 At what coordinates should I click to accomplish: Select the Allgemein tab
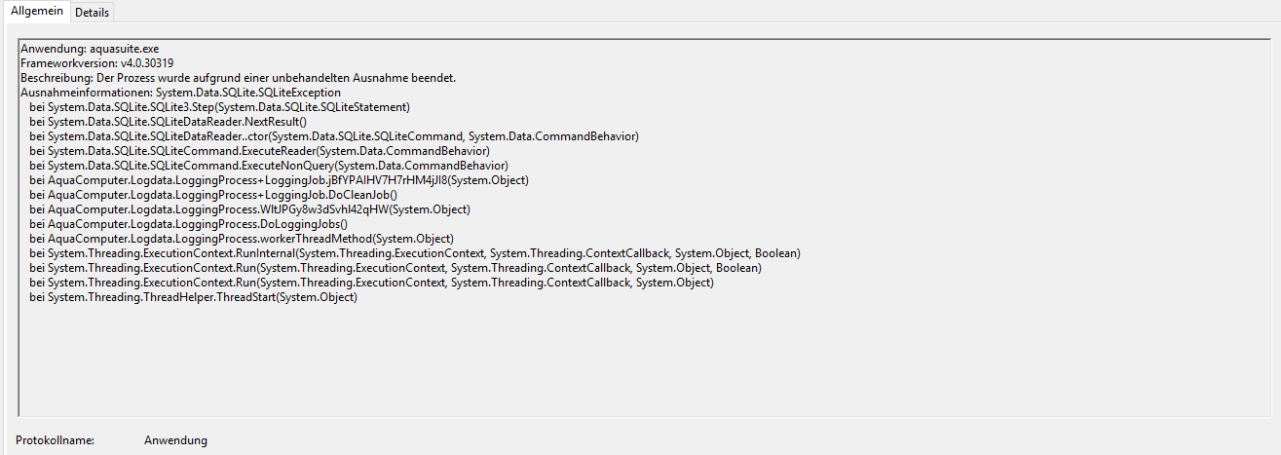[37, 11]
